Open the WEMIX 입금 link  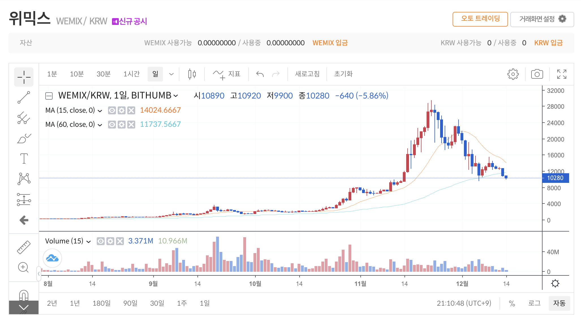(x=330, y=43)
